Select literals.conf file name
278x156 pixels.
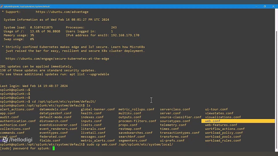click(x=93, y=129)
